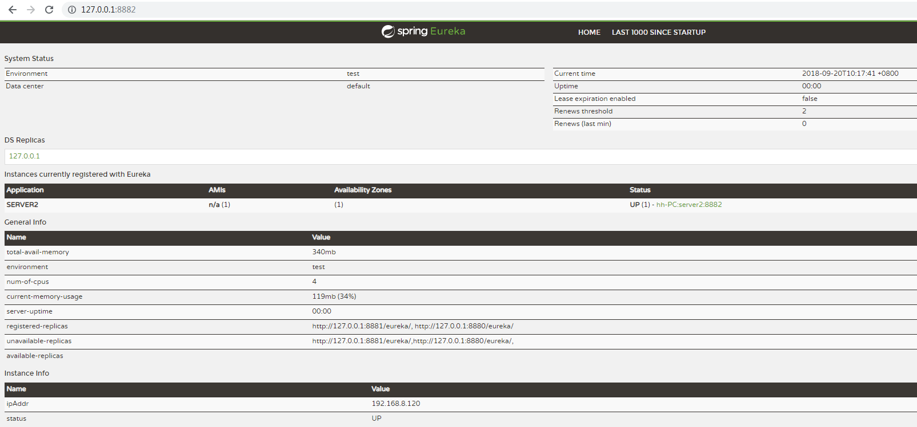Image resolution: width=917 pixels, height=427 pixels.
Task: Select the unavailable-replicas URL value
Action: point(413,341)
